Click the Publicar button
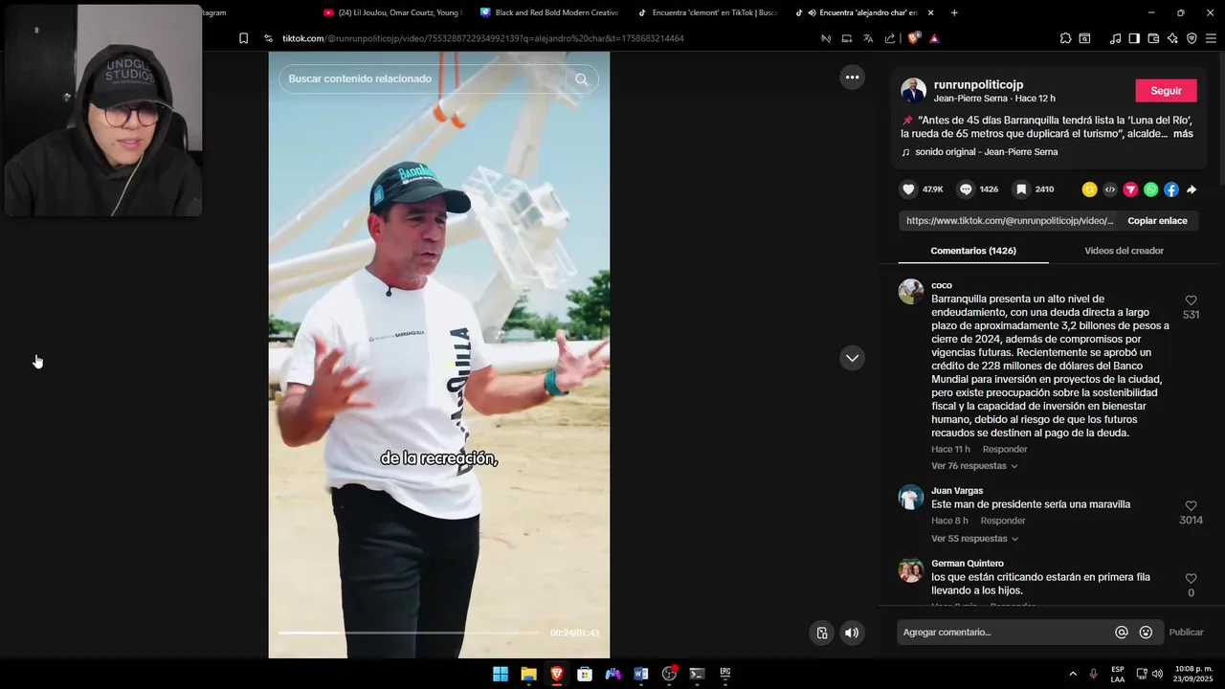1225x689 pixels. coord(1186,633)
